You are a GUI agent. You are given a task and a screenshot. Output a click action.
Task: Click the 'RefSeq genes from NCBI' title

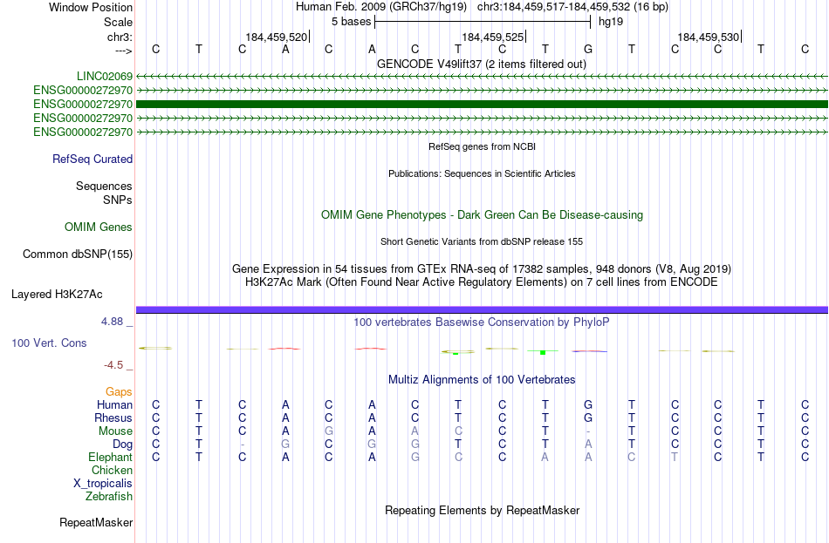click(x=482, y=146)
